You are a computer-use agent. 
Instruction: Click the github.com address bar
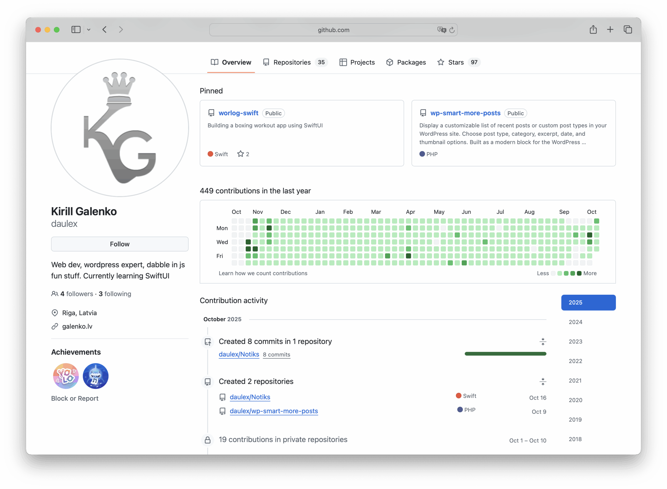(x=333, y=30)
